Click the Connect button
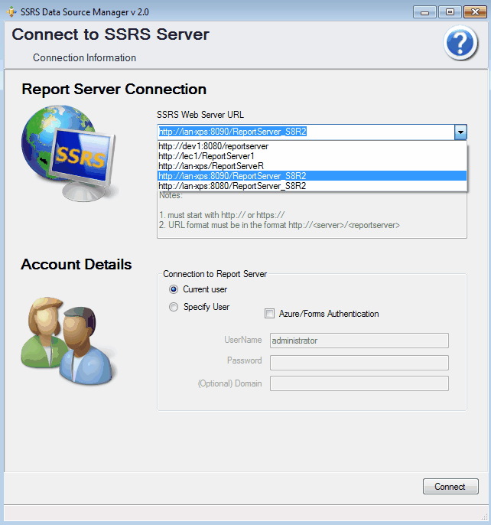The image size is (491, 525). pyautogui.click(x=450, y=487)
